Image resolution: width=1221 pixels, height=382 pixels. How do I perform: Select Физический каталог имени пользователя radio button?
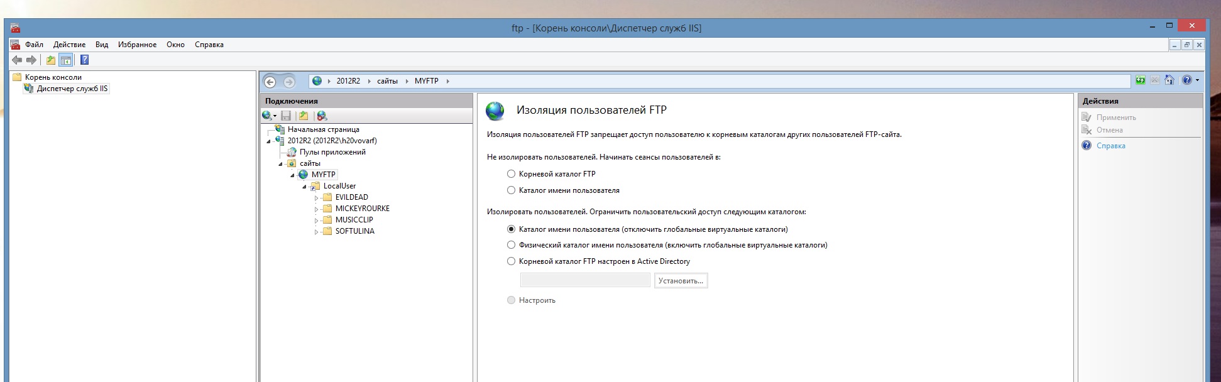[511, 245]
